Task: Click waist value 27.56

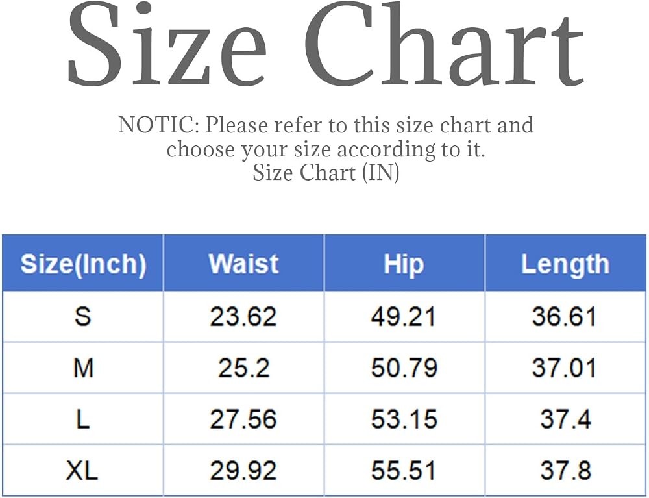Action: pyautogui.click(x=243, y=419)
